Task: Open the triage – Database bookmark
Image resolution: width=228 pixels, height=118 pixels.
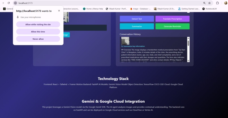Action: coord(141,9)
